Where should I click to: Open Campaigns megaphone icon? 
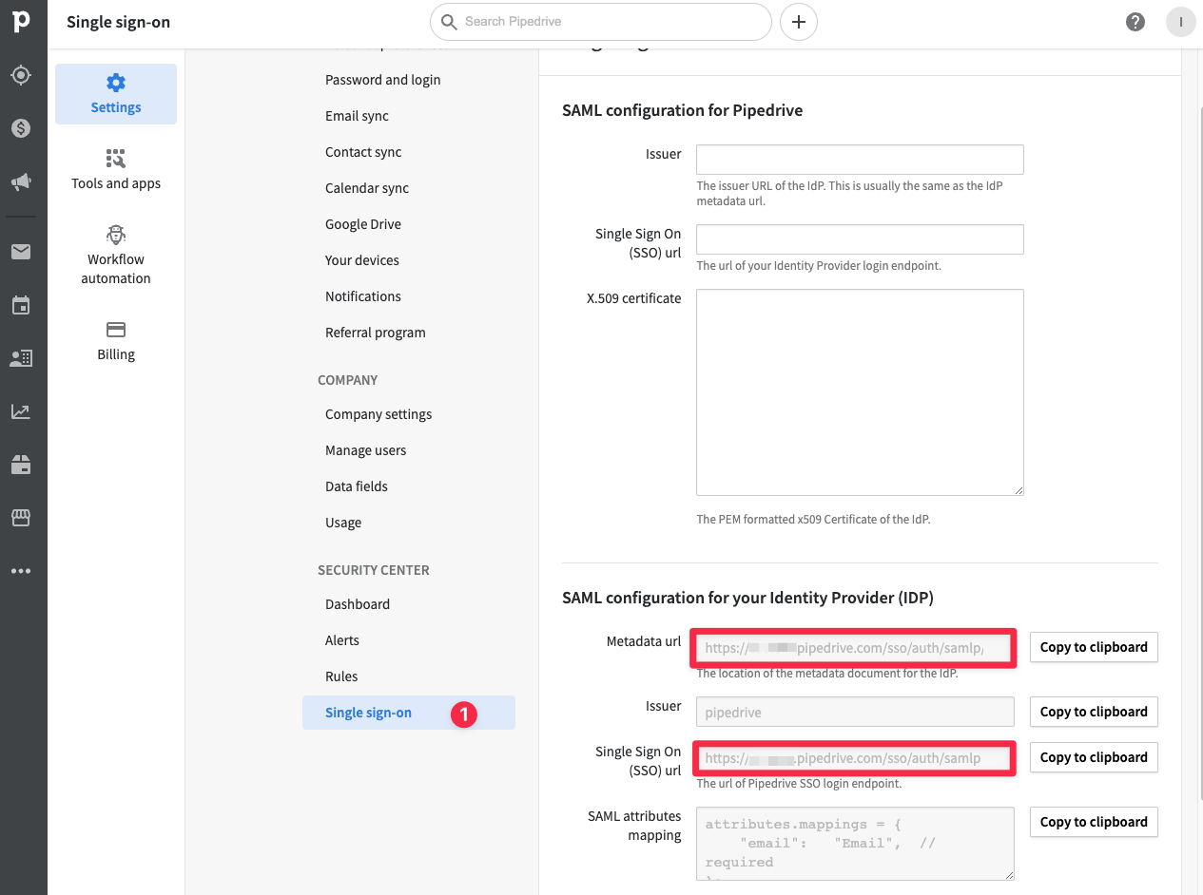pyautogui.click(x=21, y=181)
